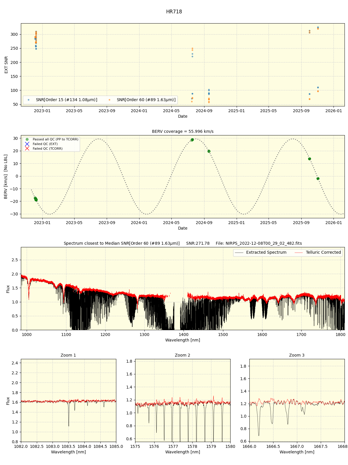Click the 'Zoom 2' subplot title
This screenshot has width=348, height=465.
click(x=183, y=355)
